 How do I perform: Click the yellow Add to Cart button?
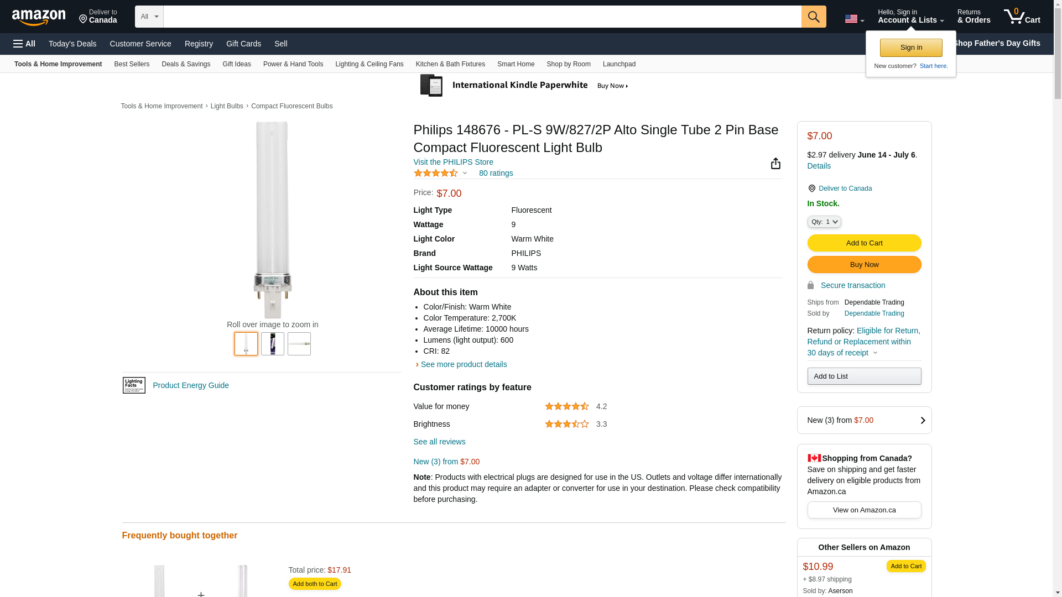[x=864, y=243]
